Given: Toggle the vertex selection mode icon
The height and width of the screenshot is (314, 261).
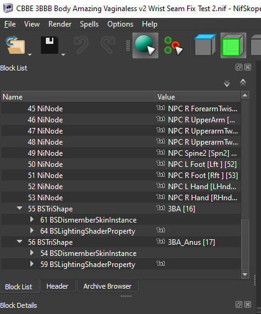Looking at the screenshot, I should 173,46.
